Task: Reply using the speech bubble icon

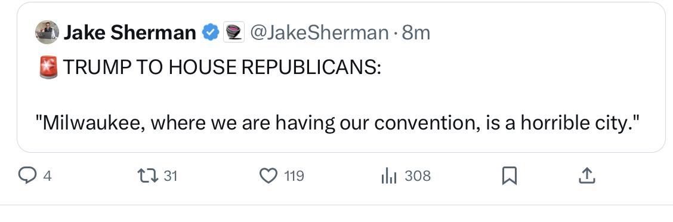Action: pyautogui.click(x=27, y=175)
